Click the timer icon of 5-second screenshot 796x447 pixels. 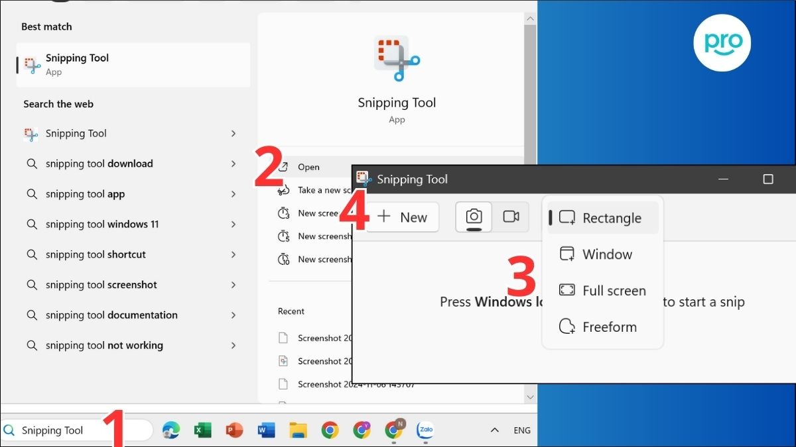tap(284, 236)
